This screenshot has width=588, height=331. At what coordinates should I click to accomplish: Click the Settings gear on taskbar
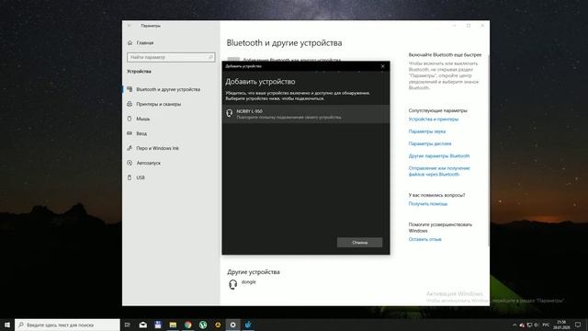(x=232, y=325)
